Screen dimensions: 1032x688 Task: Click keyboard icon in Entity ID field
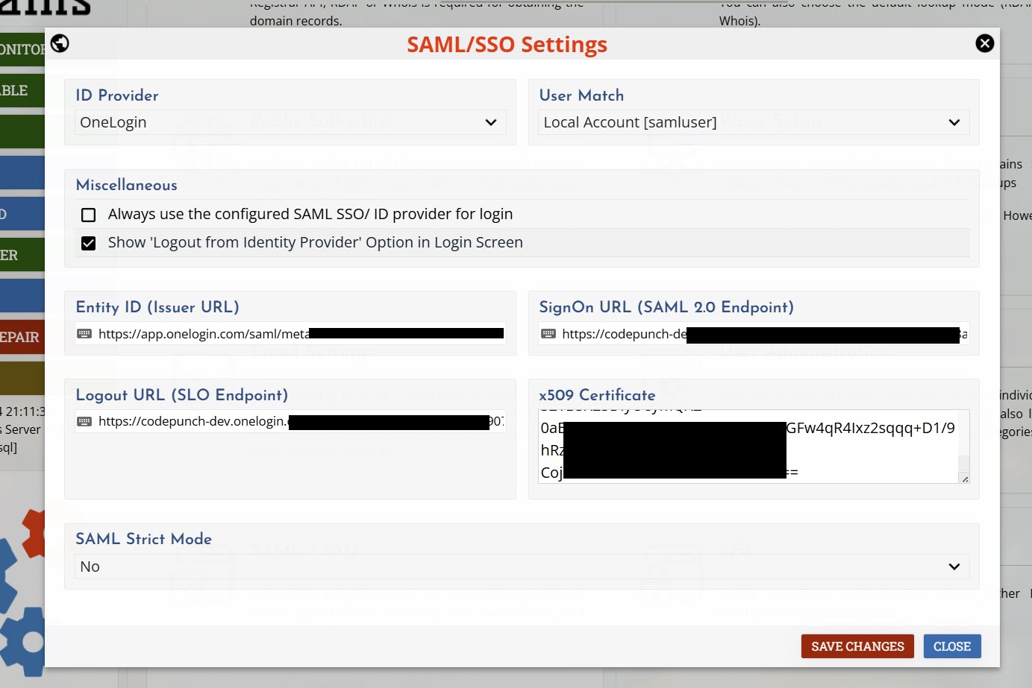tap(84, 333)
